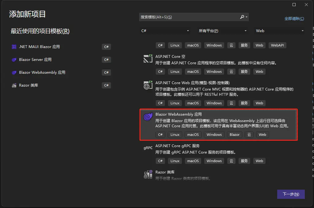Select the Razor 类库 template in list
The width and height of the screenshot is (314, 208).
(x=165, y=172)
